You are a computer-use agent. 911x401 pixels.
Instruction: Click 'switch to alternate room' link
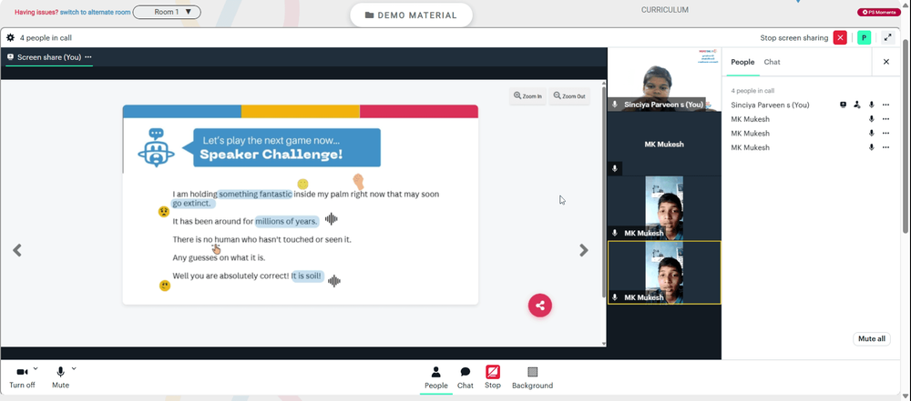(96, 12)
